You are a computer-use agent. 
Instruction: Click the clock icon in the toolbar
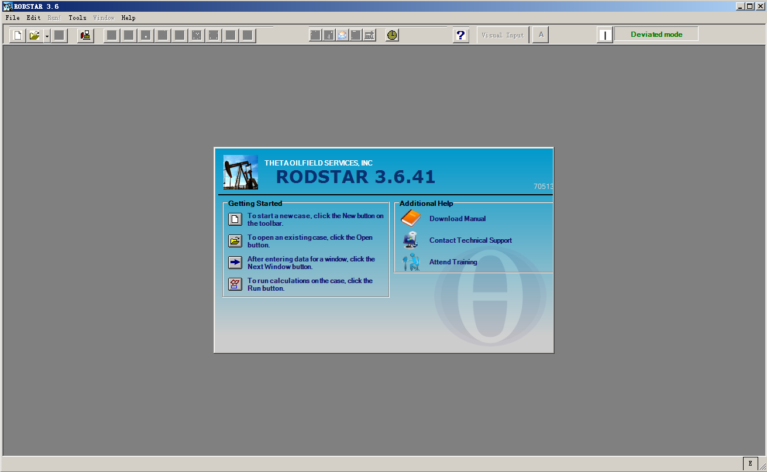point(392,35)
